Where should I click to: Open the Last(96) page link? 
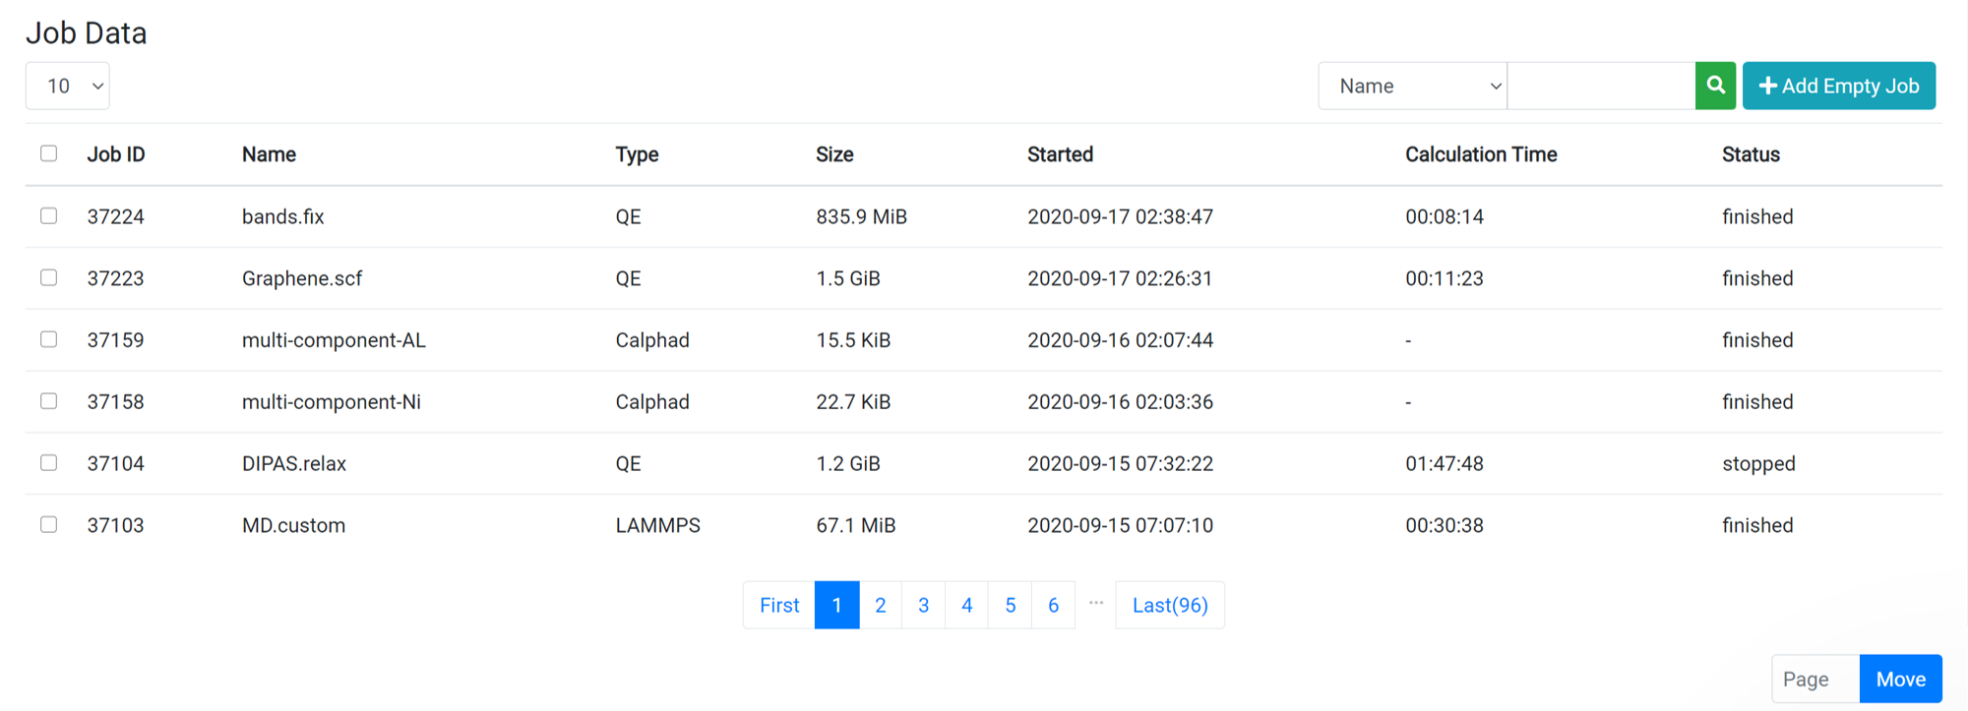pyautogui.click(x=1169, y=605)
